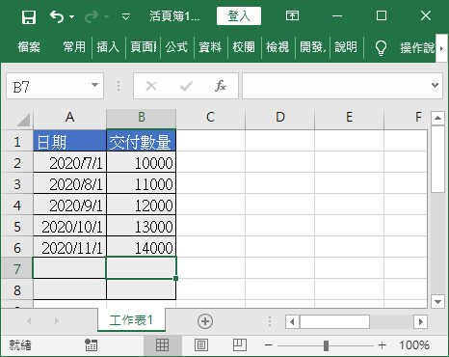Switch to the 校閱 ribbon tab
This screenshot has width=449, height=357.
click(x=244, y=47)
